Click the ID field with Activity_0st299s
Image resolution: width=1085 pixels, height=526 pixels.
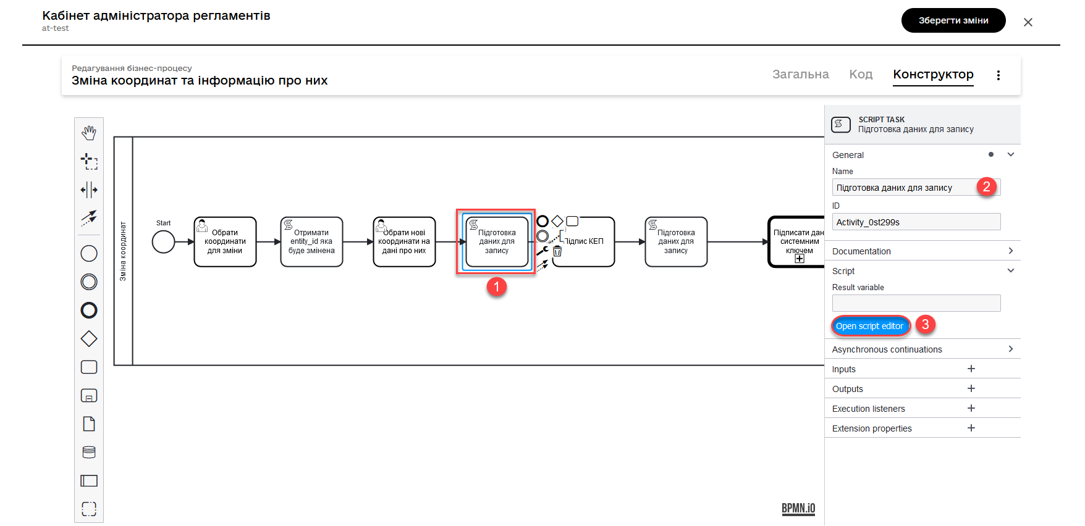916,222
